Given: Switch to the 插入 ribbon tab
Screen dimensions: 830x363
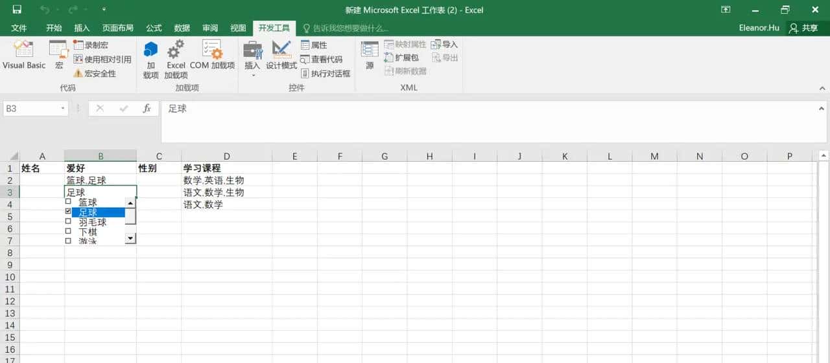Looking at the screenshot, I should (x=82, y=28).
